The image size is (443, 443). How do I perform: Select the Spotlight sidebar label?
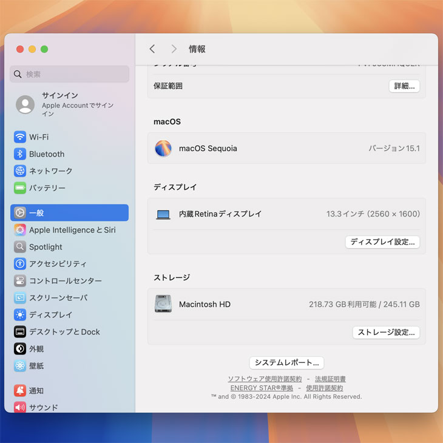point(46,247)
